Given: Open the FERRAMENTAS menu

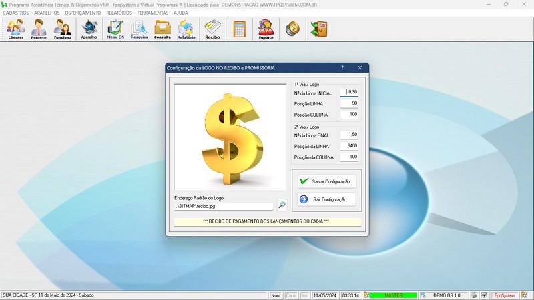Looking at the screenshot, I should point(152,13).
